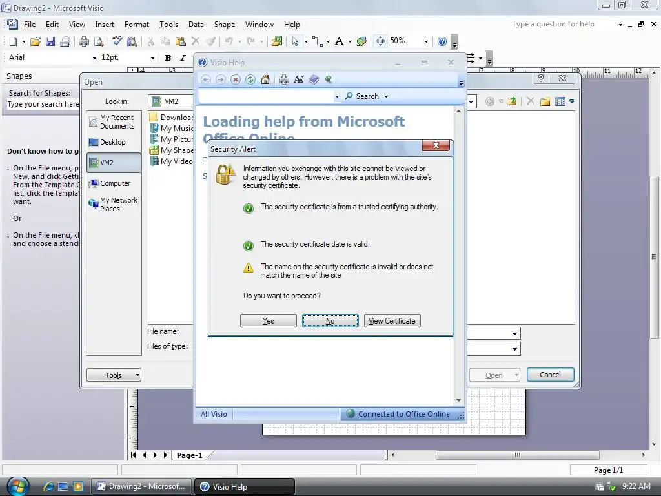Click Visio Help taskbar button

[x=244, y=486]
